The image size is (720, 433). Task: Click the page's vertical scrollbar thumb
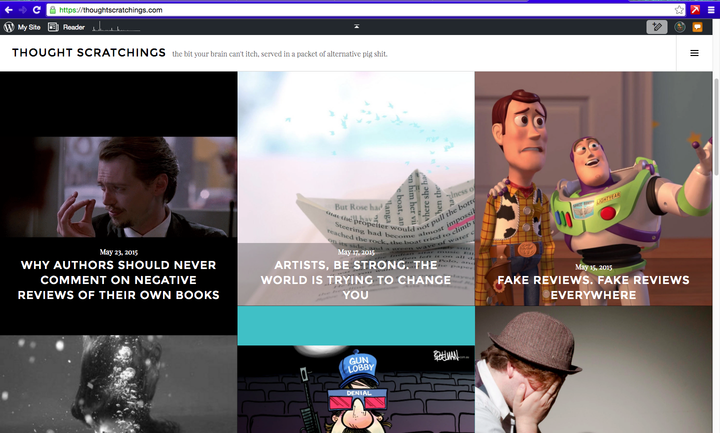coord(716,126)
